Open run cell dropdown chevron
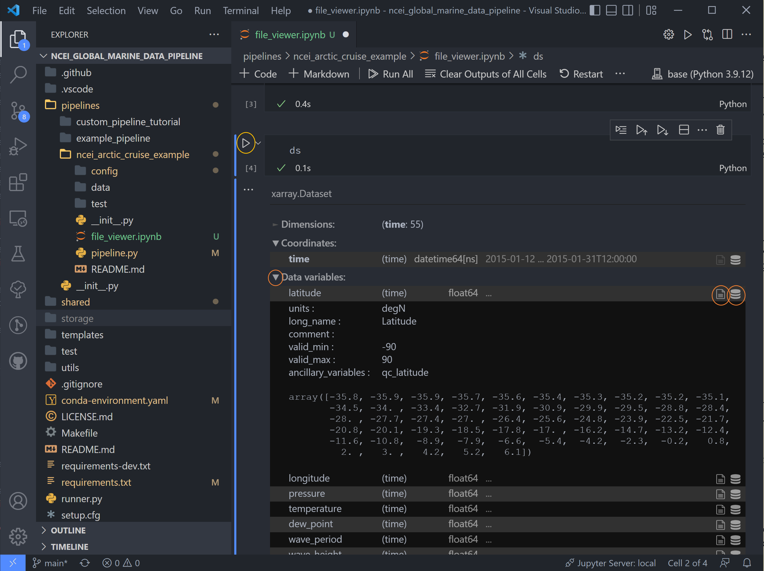 (258, 143)
